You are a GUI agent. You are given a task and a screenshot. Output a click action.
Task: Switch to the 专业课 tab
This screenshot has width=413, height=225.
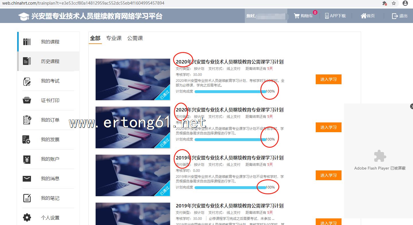(x=114, y=38)
